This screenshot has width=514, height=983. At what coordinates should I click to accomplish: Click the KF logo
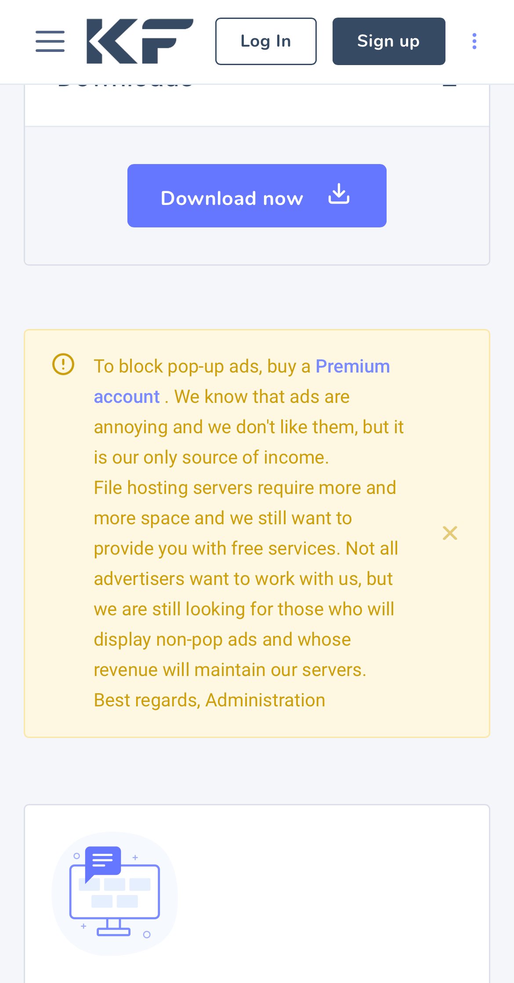coord(140,41)
